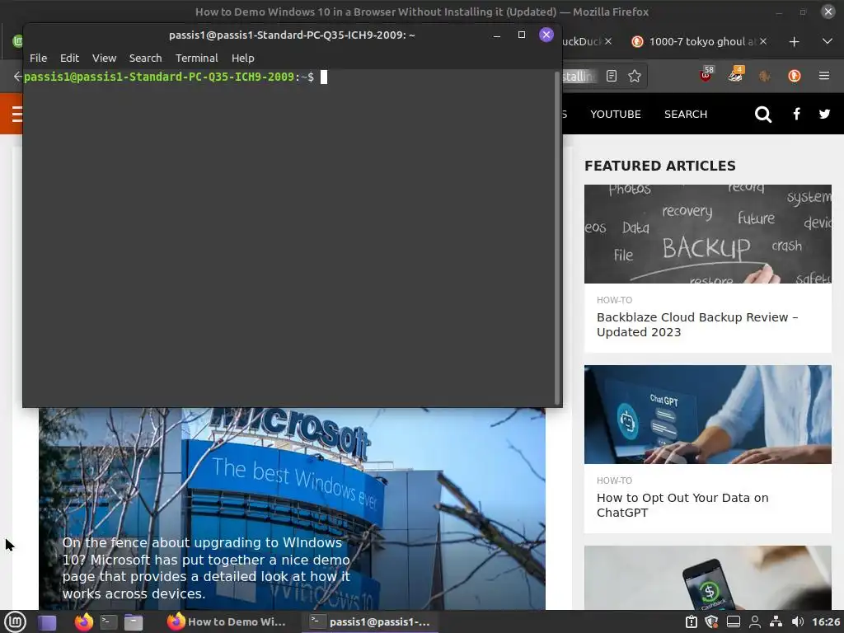Select the 'passis1@passis1-...' terminal taskbar window
The width and height of the screenshot is (844, 633).
coord(370,622)
